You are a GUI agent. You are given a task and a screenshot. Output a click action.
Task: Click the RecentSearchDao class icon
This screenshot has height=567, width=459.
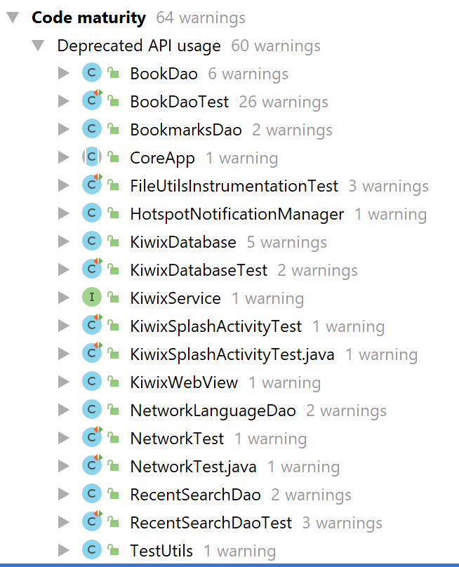pyautogui.click(x=92, y=494)
